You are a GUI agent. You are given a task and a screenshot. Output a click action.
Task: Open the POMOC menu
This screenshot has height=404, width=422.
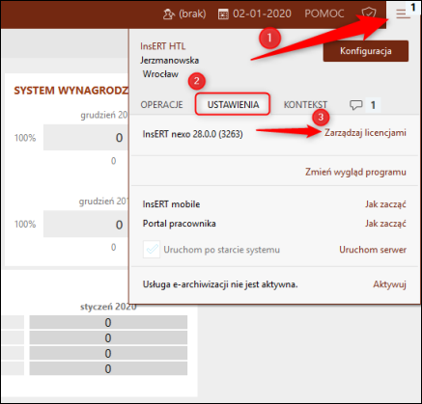click(324, 13)
